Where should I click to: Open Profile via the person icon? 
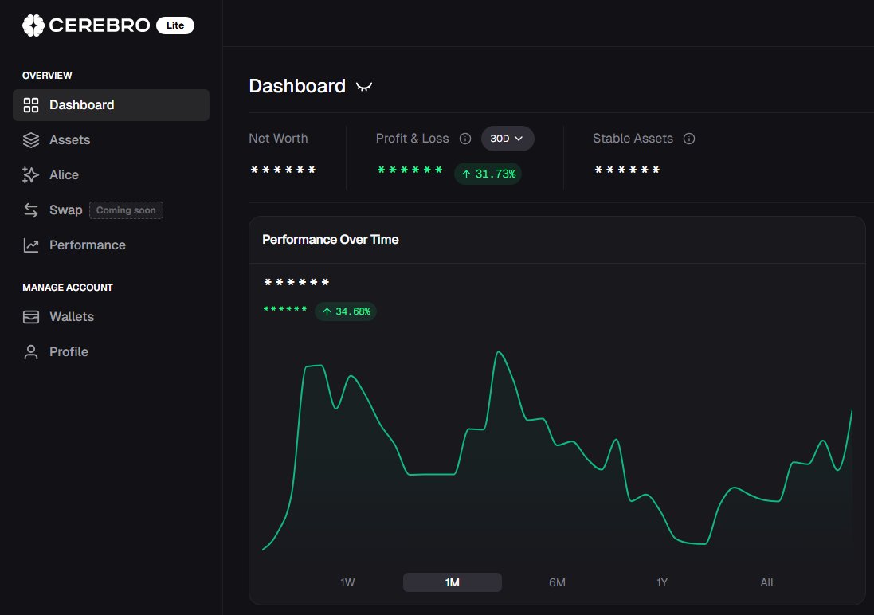pos(31,351)
